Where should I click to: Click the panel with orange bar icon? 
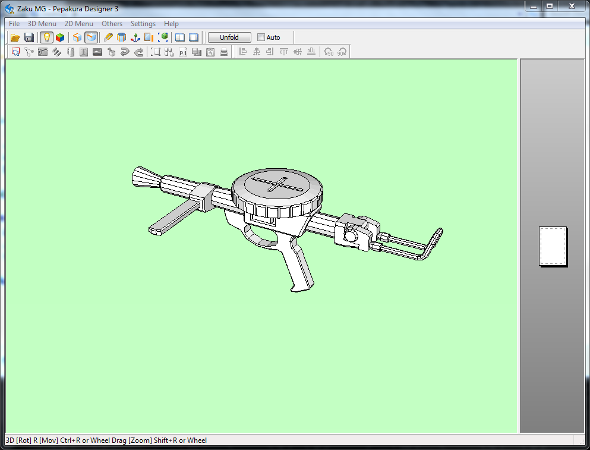coord(149,37)
